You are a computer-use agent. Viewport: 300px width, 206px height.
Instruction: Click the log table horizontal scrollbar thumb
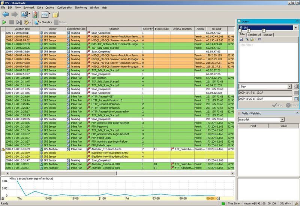63,173
